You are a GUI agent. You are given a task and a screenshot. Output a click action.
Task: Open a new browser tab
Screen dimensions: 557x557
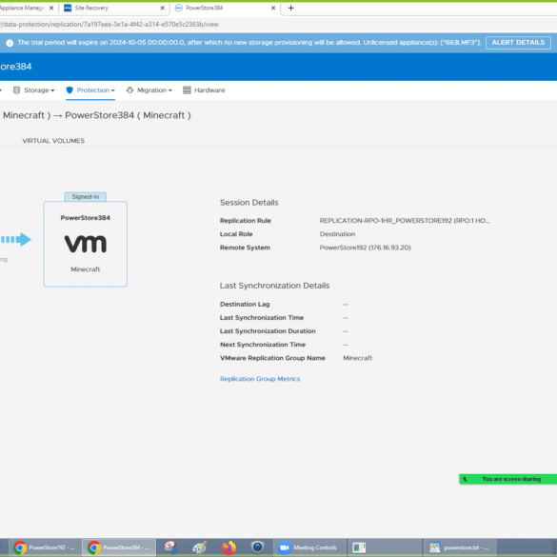coord(291,8)
